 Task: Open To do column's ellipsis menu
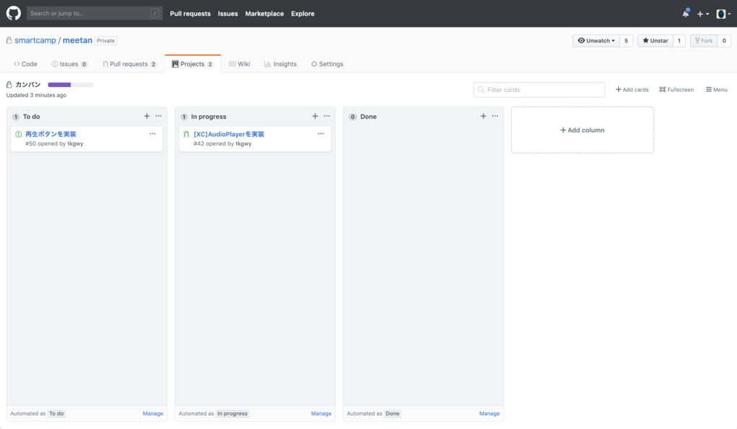click(x=158, y=116)
